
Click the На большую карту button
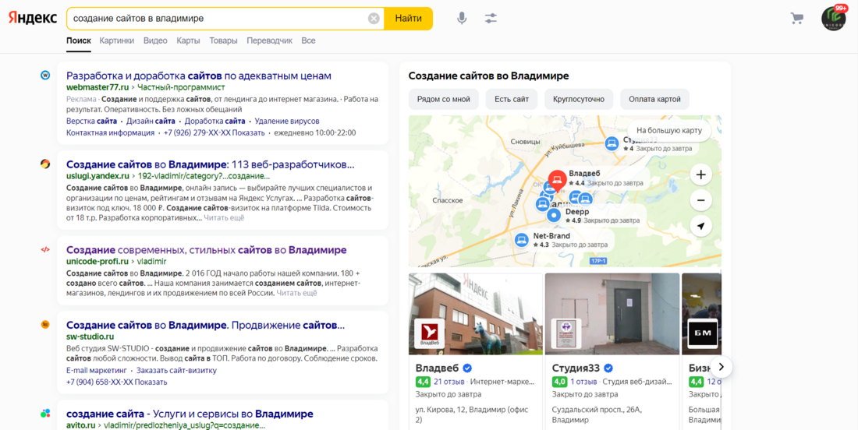(668, 131)
